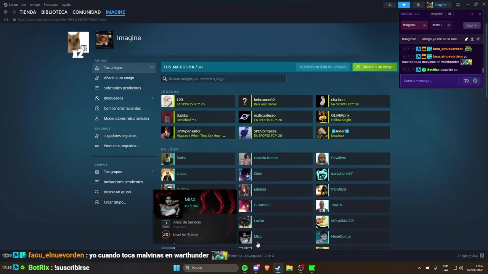Select Crear grupo in sidebar
Image resolution: width=488 pixels, height=274 pixels.
click(124, 202)
